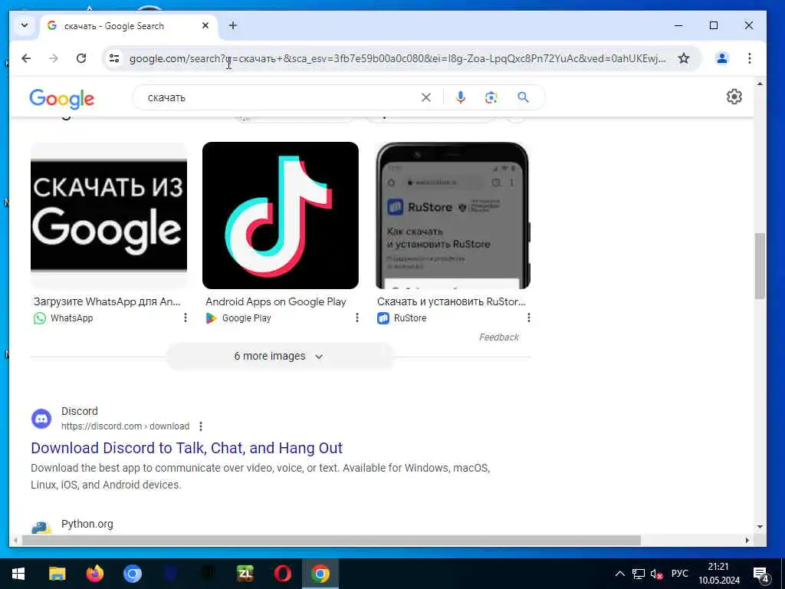View site information icon in address bar

[x=114, y=58]
